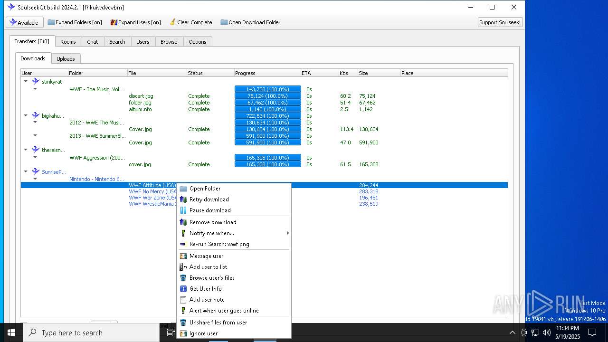Switch to the Options tab
The height and width of the screenshot is (342, 608).
click(198, 42)
